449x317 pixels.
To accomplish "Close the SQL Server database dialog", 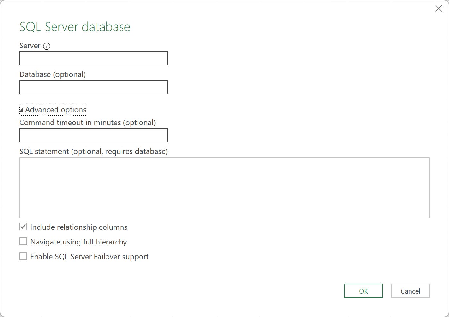I will click(438, 8).
